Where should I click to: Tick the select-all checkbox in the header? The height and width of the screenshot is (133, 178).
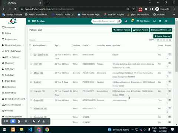coord(30,45)
